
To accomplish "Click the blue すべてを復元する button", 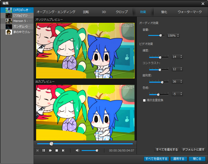I will pyautogui.click(x=156, y=159).
